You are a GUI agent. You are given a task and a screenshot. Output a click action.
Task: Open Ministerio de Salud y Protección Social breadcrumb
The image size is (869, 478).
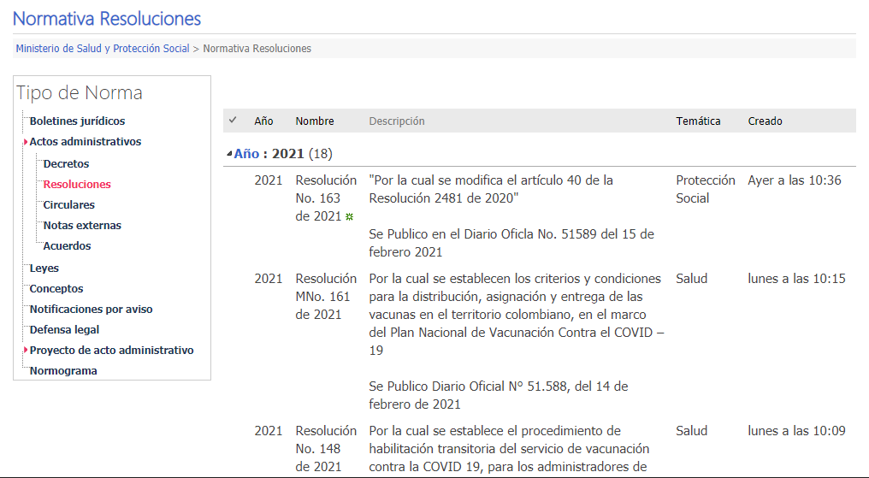[x=103, y=49]
